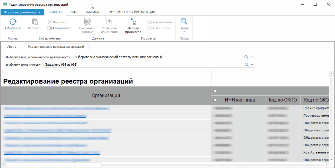Image resolution: width=335 pixels, height=168 pixels.
Task: Click the page title Редактирование реестра организаций
Action: click(x=68, y=81)
